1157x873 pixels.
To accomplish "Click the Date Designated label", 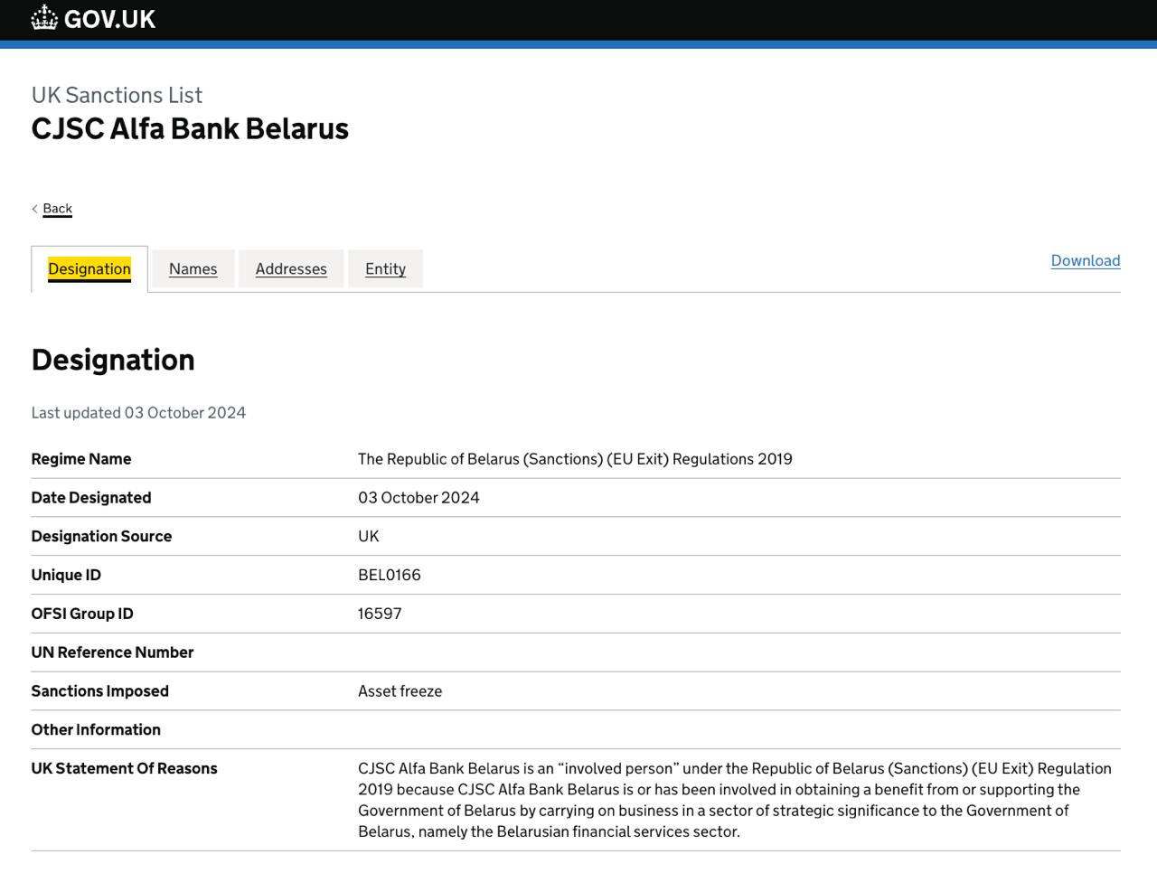I will coord(91,498).
